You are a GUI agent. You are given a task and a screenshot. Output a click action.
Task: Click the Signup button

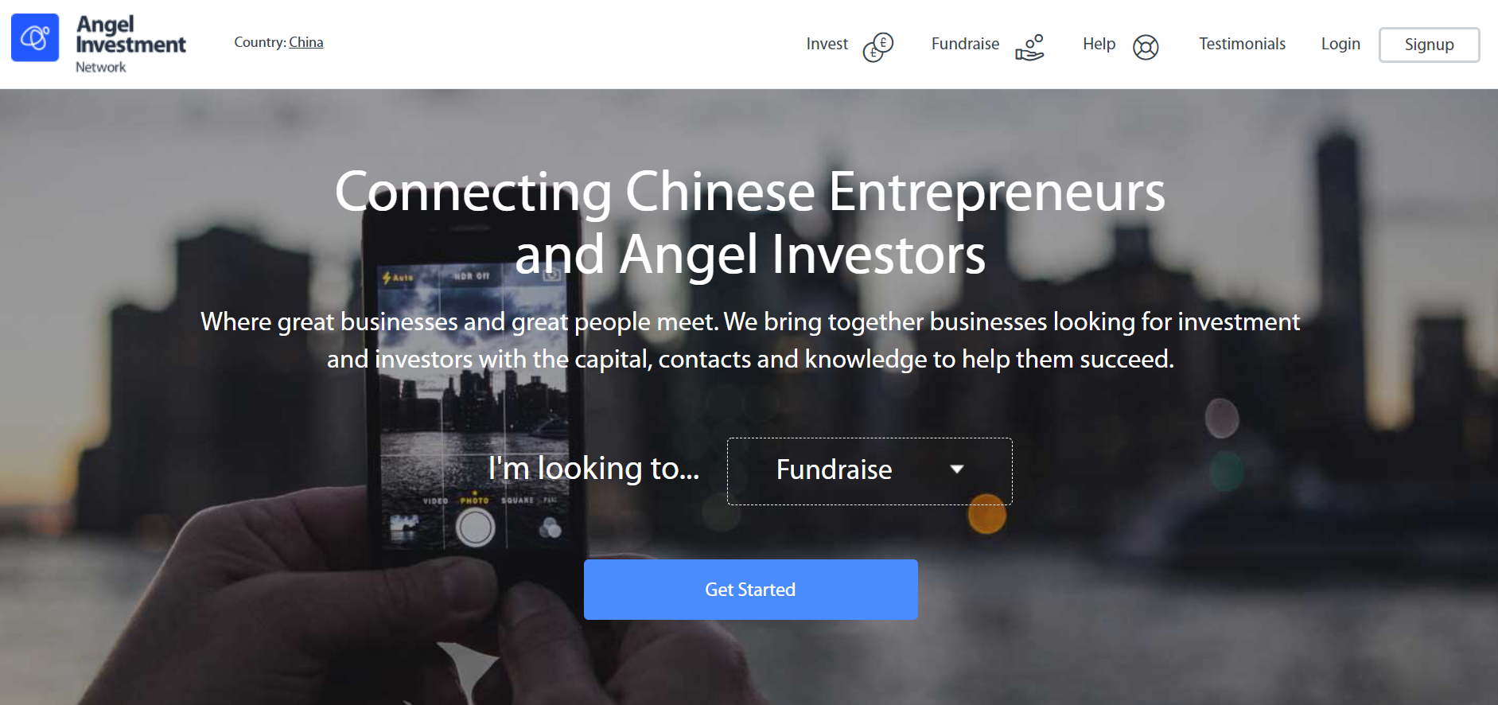point(1429,45)
